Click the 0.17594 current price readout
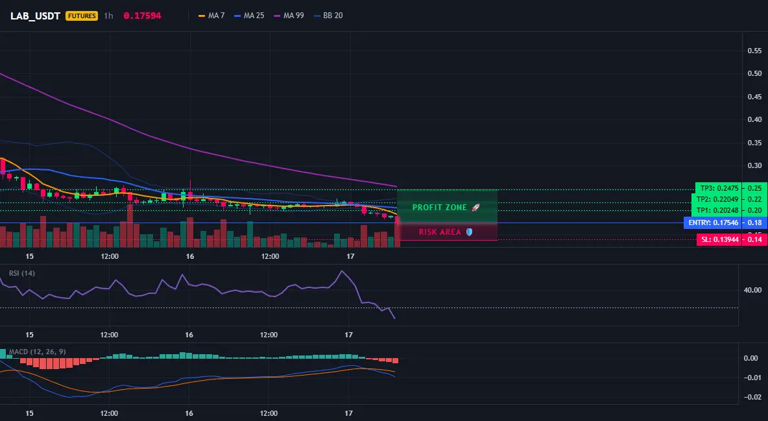Screen dimensions: 768x421 pos(142,16)
